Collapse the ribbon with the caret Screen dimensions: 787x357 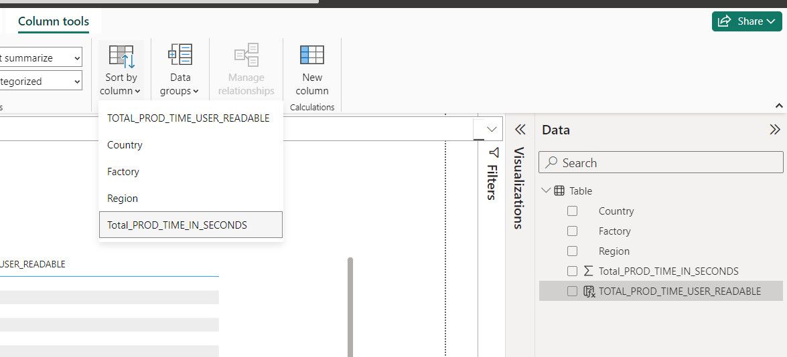pyautogui.click(x=779, y=106)
